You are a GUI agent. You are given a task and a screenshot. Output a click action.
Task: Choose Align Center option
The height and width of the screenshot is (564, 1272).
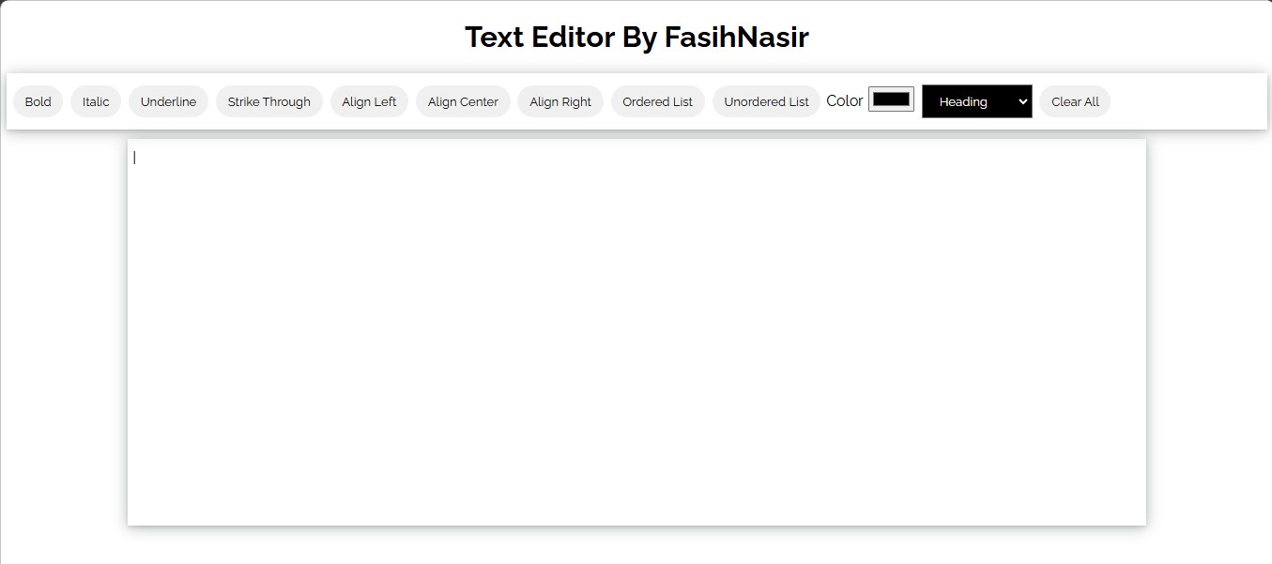(463, 101)
